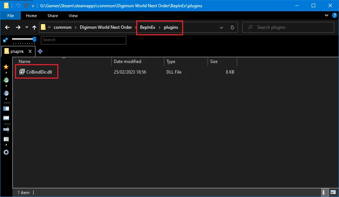Image resolution: width=339 pixels, height=197 pixels.
Task: Open Quick Access Toolbar customize dropdown
Action: 33,6
